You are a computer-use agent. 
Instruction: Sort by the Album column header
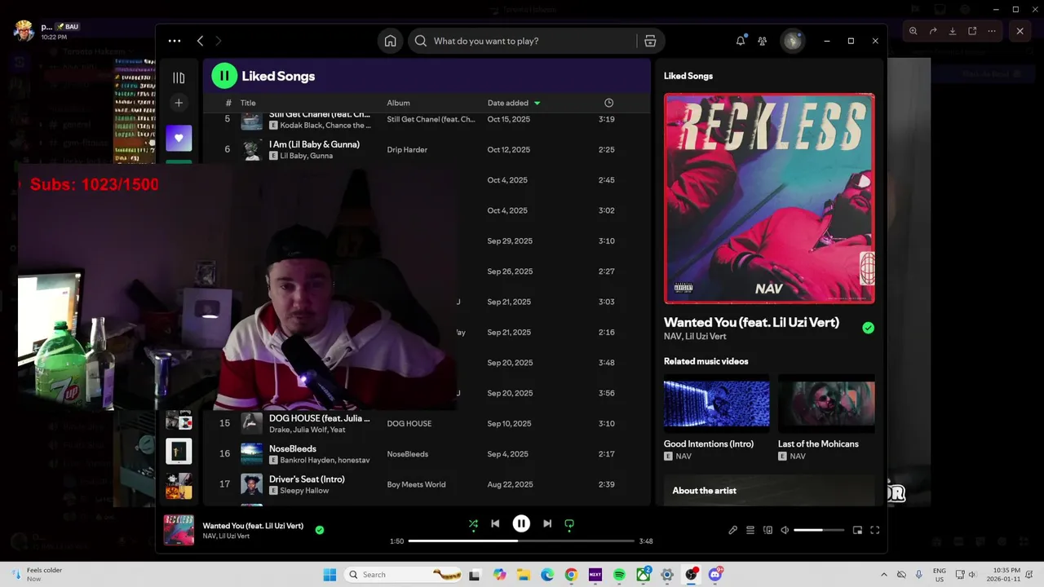[398, 103]
